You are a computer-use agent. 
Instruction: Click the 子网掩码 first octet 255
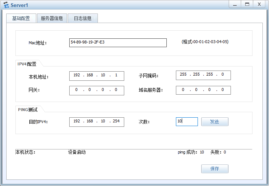pyautogui.click(x=183, y=75)
